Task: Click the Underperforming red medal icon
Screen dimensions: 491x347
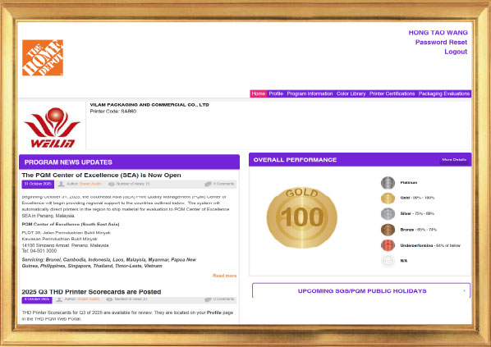Action: click(388, 245)
